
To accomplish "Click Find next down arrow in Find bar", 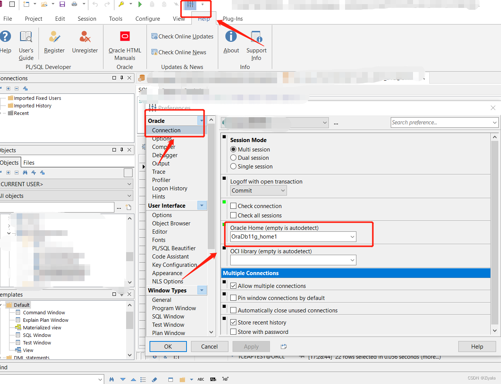I will [x=123, y=379].
